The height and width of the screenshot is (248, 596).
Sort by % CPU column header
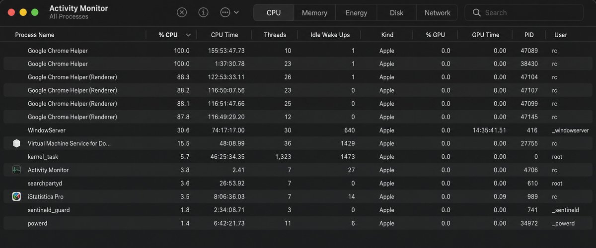pyautogui.click(x=168, y=35)
